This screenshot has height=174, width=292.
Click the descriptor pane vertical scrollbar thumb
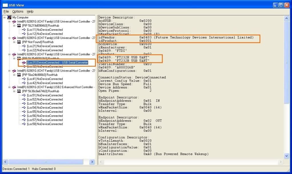(286, 63)
